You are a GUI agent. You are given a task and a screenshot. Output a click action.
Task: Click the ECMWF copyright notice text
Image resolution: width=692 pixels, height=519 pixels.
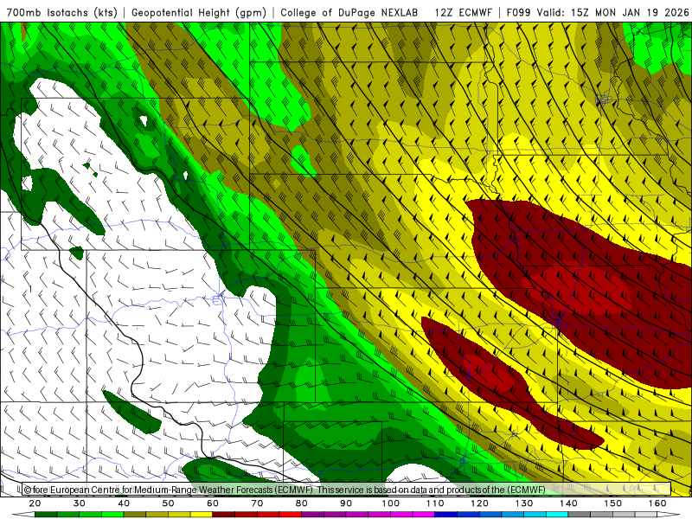pyautogui.click(x=285, y=490)
